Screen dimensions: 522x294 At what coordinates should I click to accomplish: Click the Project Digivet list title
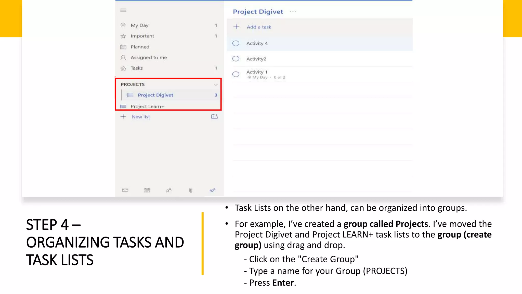[x=258, y=12]
